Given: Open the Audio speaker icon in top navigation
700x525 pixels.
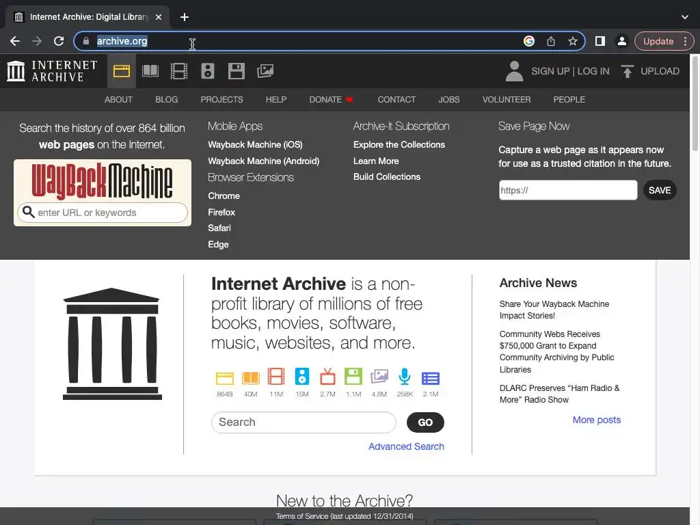Looking at the screenshot, I should click(x=208, y=71).
